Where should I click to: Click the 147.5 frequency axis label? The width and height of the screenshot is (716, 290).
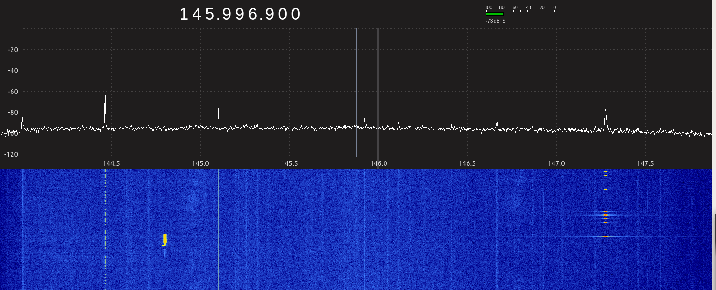[645, 163]
